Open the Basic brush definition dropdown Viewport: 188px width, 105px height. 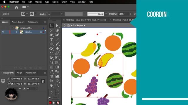(106, 14)
